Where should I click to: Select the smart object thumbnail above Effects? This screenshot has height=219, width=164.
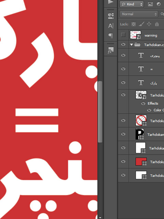pos(141,95)
